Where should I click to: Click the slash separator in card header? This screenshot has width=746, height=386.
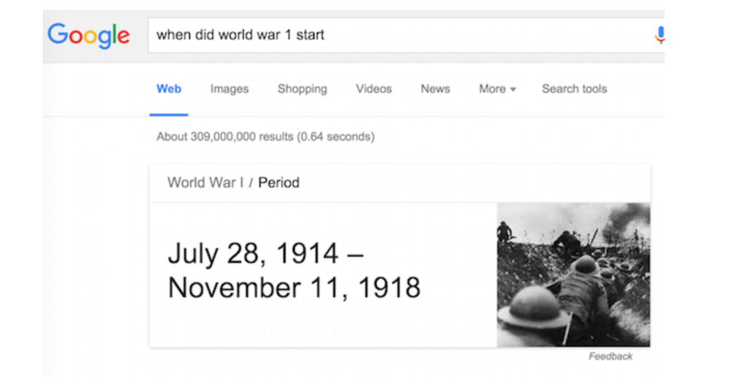click(251, 183)
